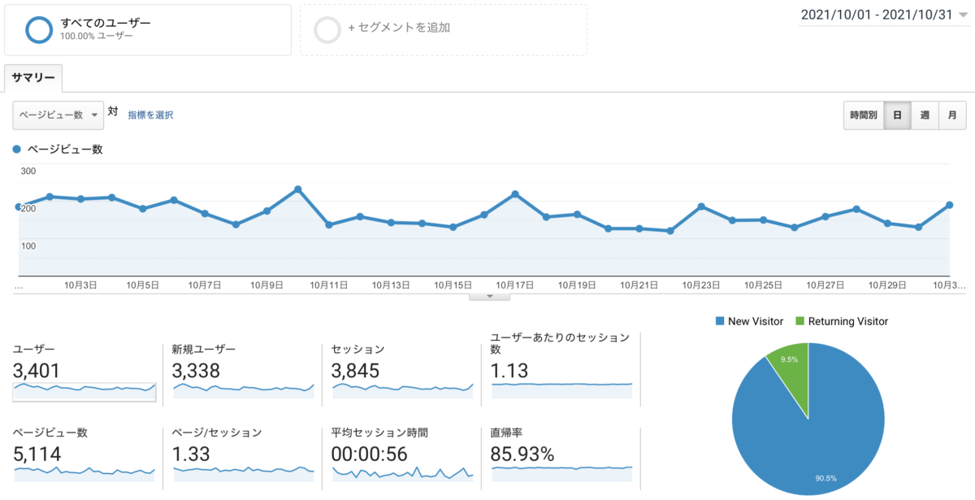Collapse chart using the small arrow handle
The height and width of the screenshot is (500, 975).
[x=489, y=297]
